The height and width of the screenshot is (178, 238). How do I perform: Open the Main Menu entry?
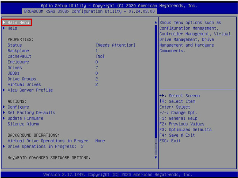pyautogui.click(x=18, y=23)
